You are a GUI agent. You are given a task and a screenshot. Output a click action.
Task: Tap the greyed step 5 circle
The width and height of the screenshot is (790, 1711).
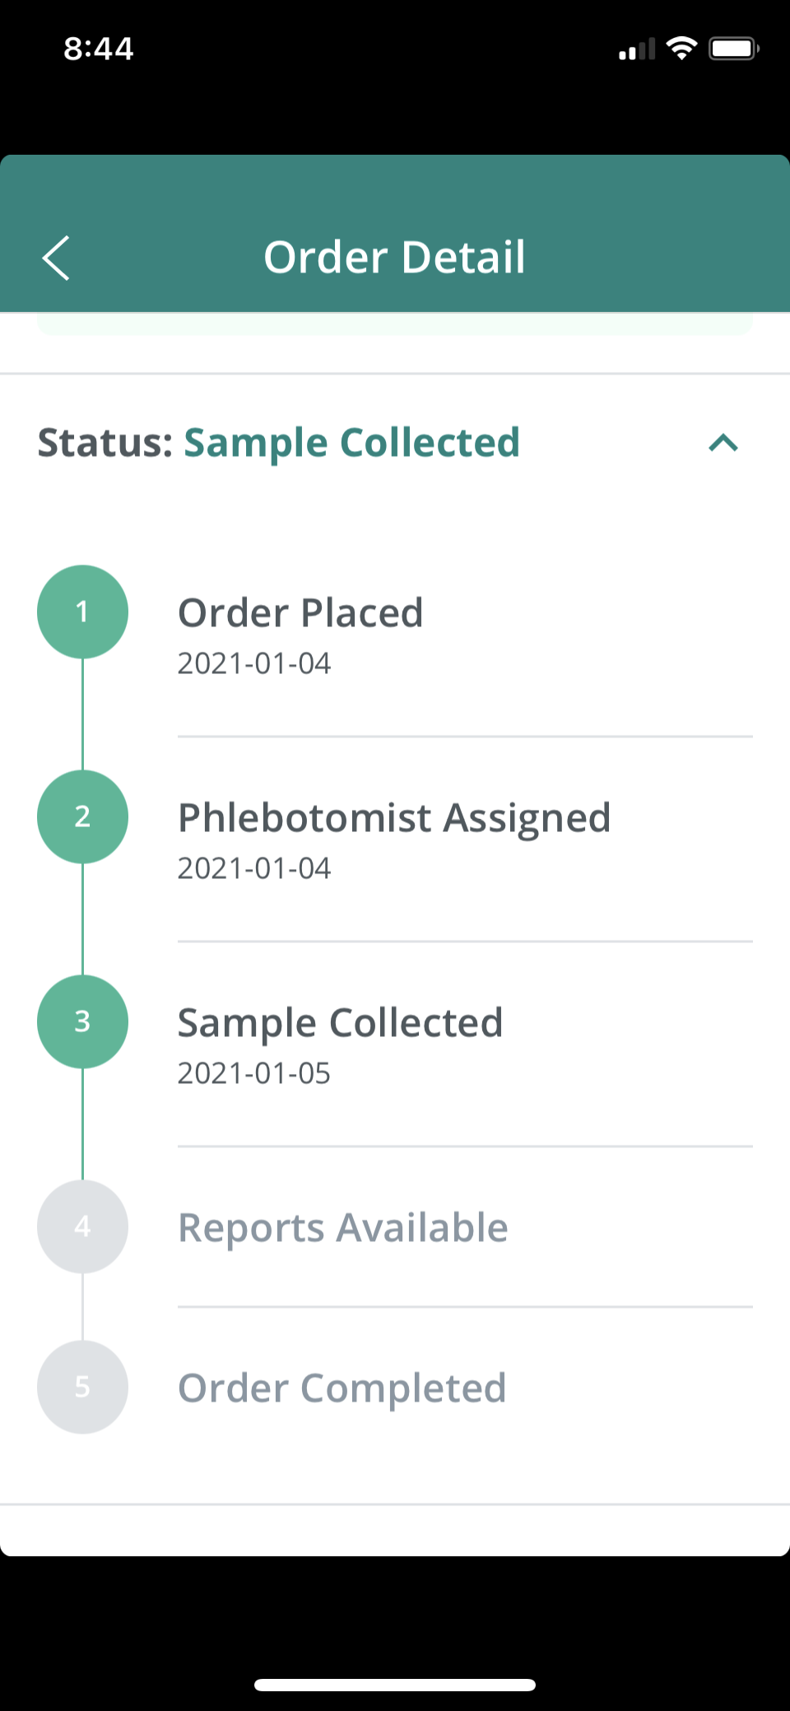pyautogui.click(x=82, y=1387)
